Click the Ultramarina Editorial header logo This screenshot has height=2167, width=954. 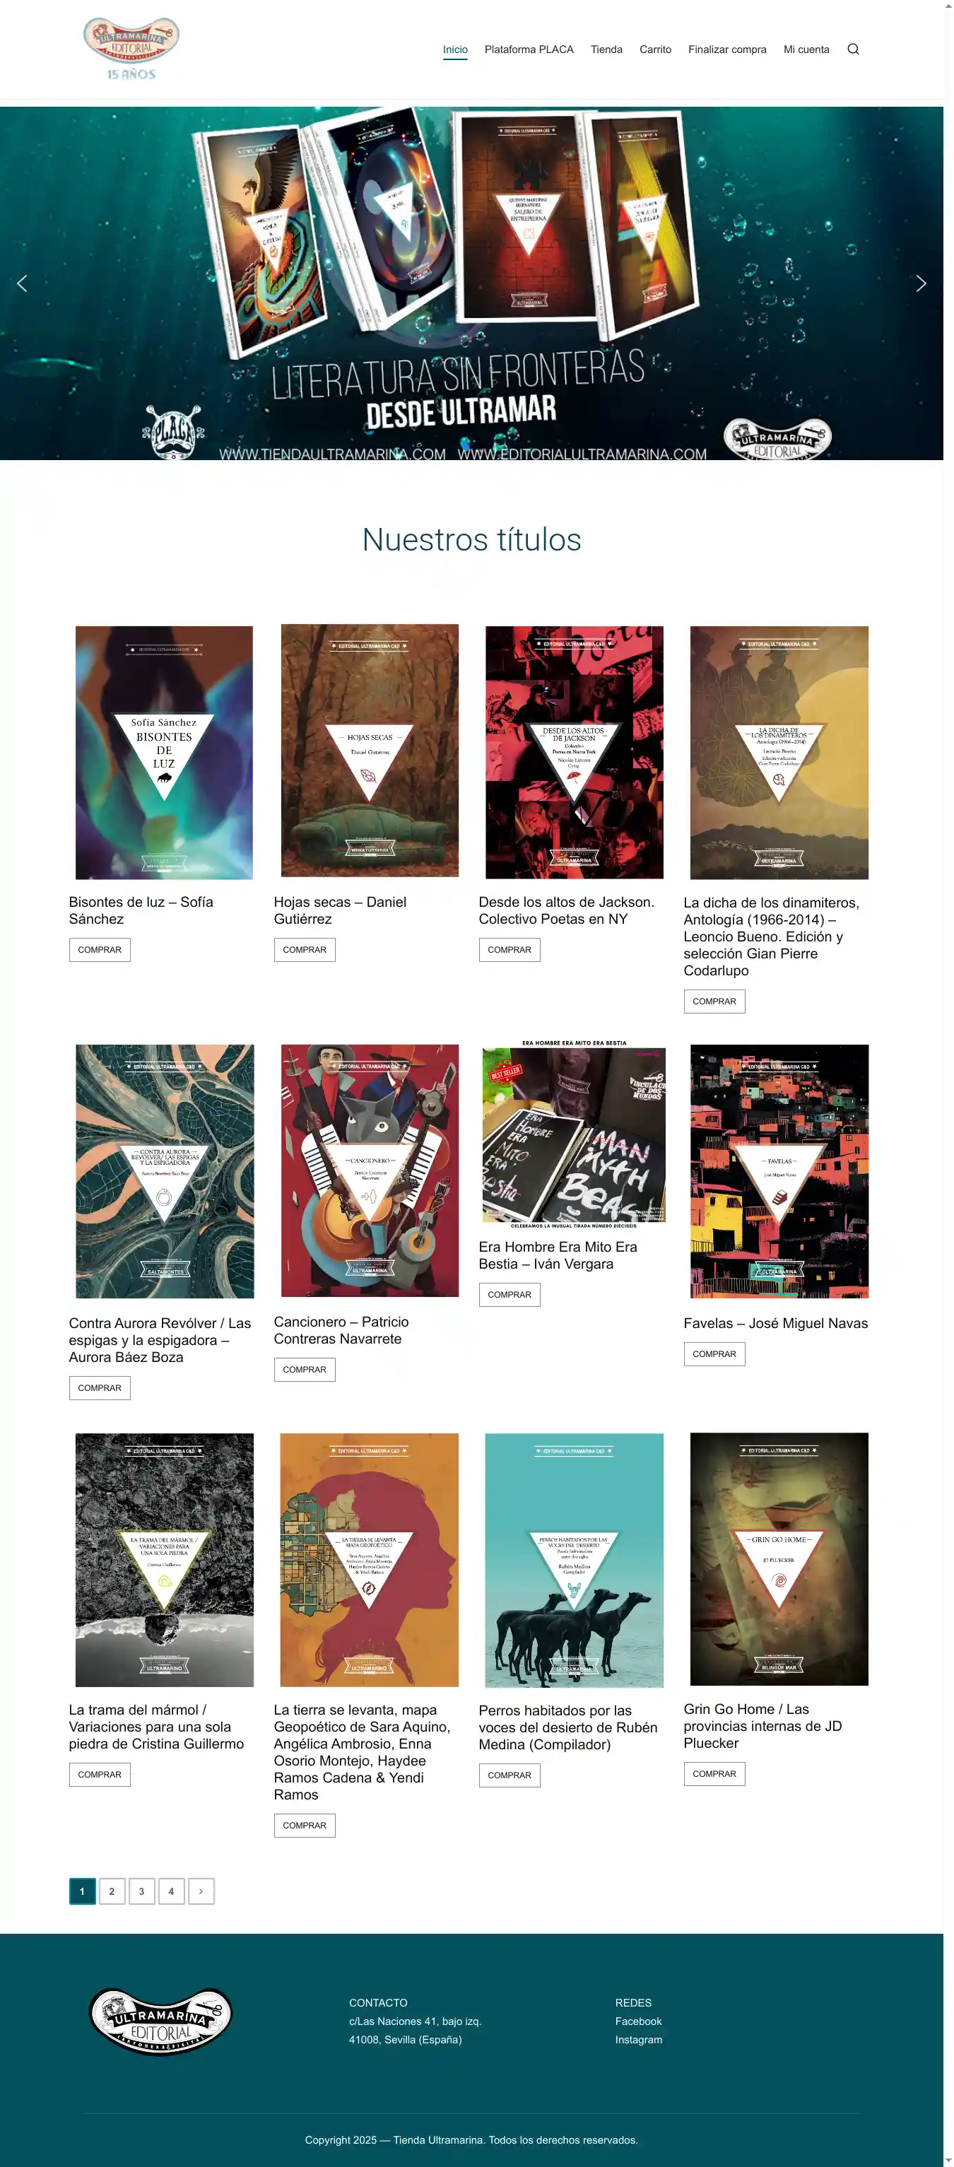coord(131,49)
